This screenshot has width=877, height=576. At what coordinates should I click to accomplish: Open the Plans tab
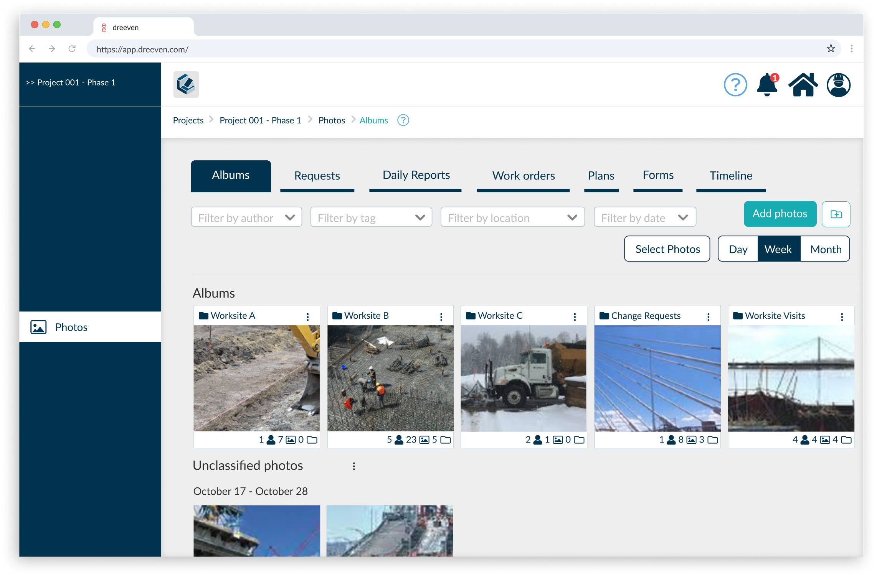tap(601, 176)
